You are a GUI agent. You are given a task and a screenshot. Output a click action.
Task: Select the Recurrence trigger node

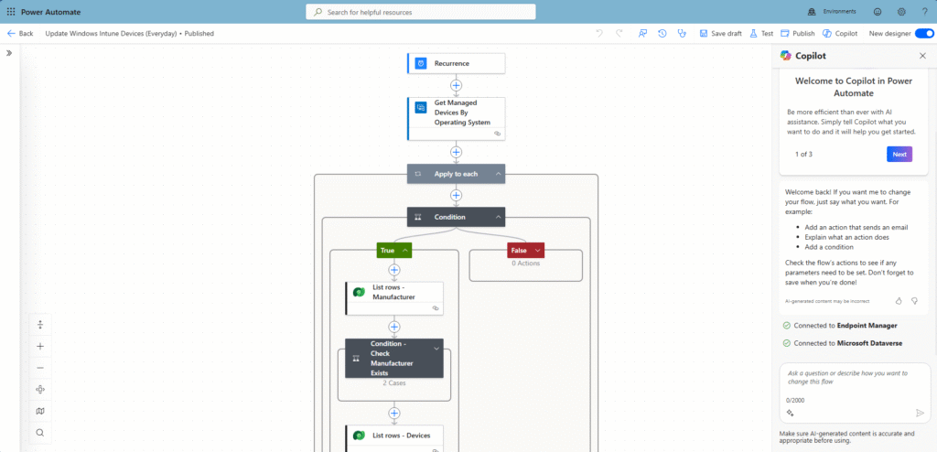click(457, 63)
